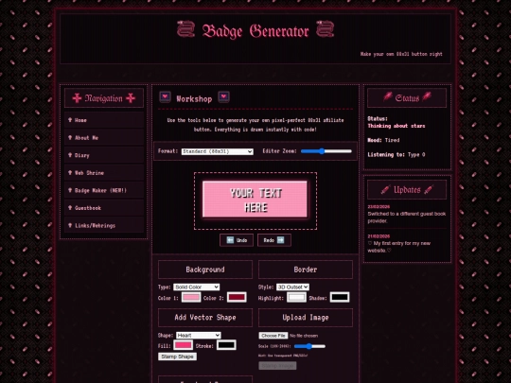
Task: Click the arrow icon beside Guestbook
Action: point(70,208)
